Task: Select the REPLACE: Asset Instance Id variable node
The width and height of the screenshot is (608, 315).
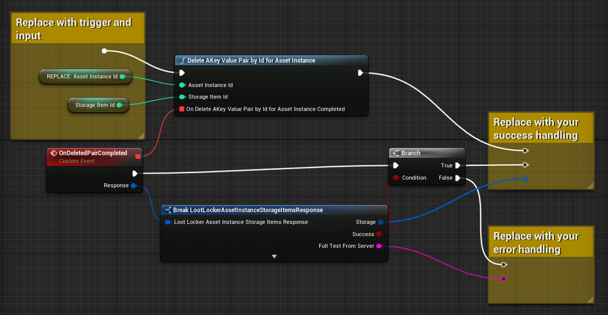Action: pyautogui.click(x=81, y=77)
